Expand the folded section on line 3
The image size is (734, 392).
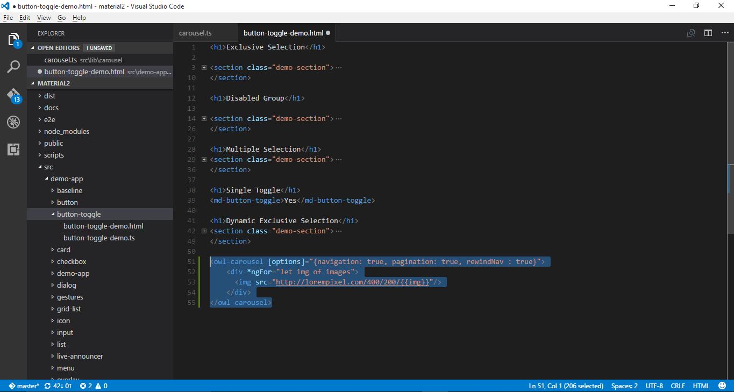(x=203, y=67)
